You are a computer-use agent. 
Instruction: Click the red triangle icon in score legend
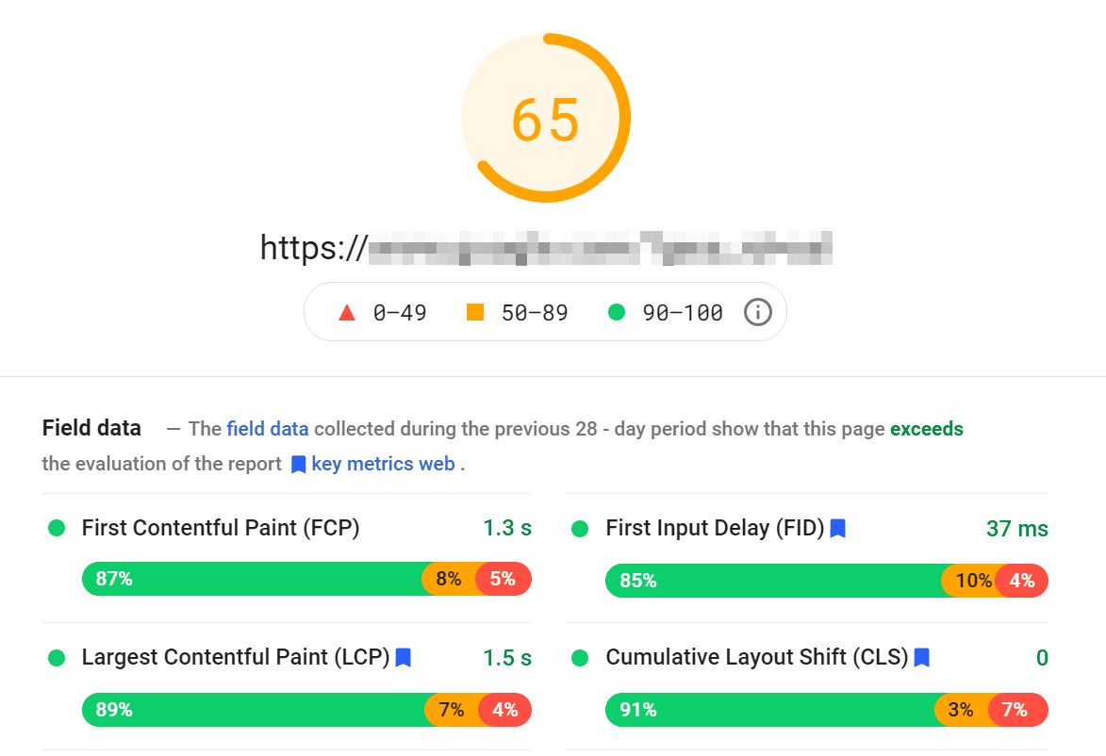pos(348,312)
